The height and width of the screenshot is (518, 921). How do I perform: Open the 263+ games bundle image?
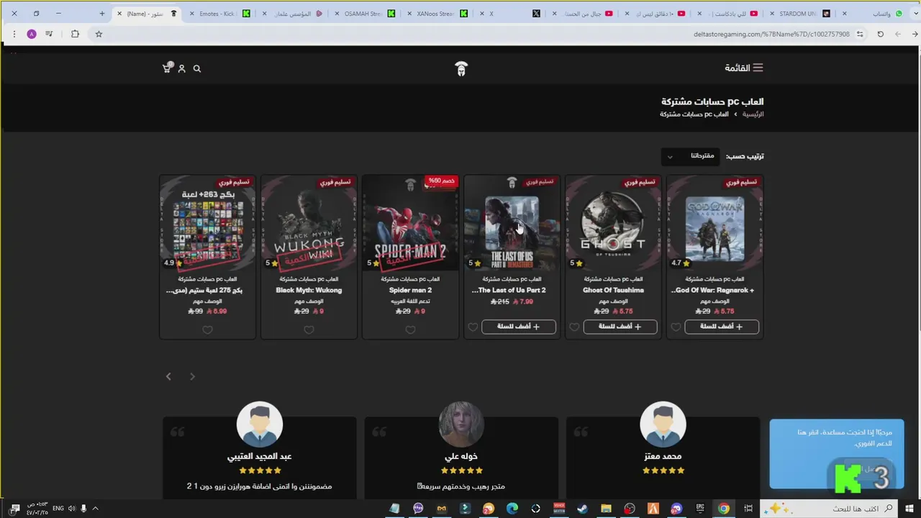pyautogui.click(x=207, y=224)
